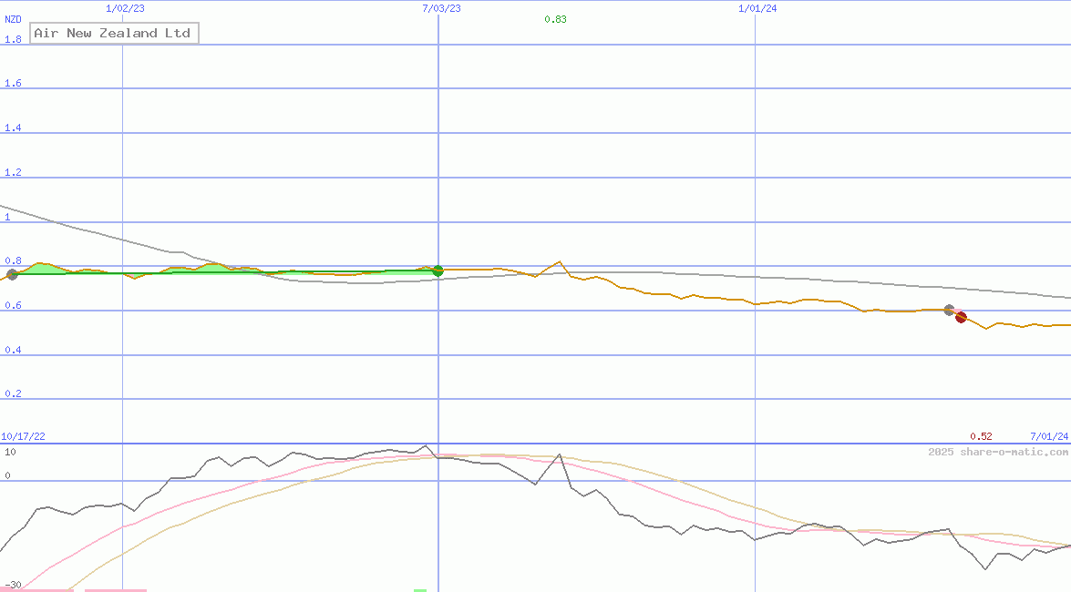1071x592 pixels.
Task: Click the first pink bar at bottom left
Action: (x=36, y=589)
